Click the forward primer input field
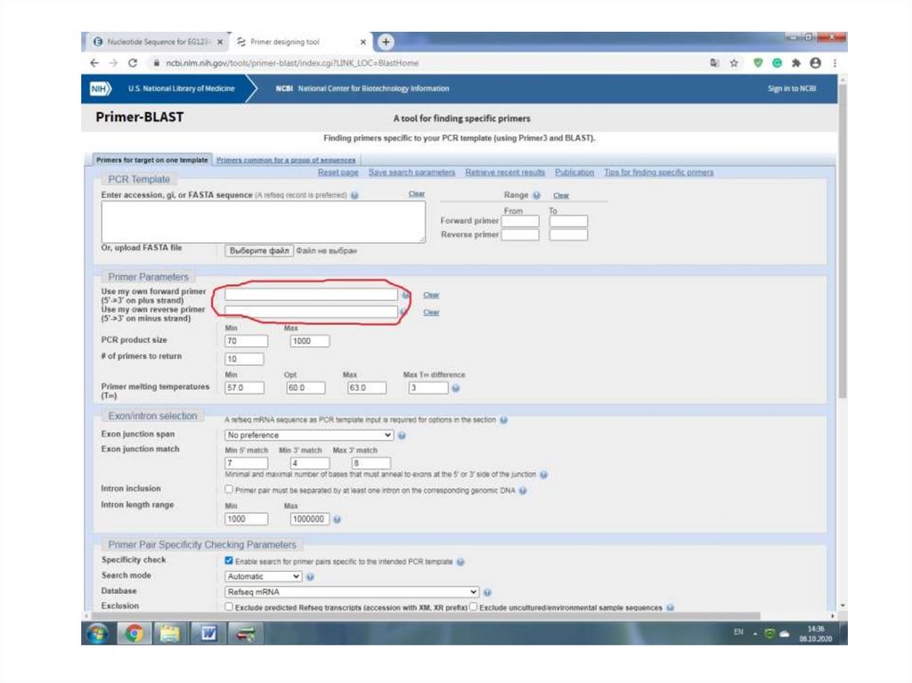Screen dimensions: 912x683 [x=311, y=294]
